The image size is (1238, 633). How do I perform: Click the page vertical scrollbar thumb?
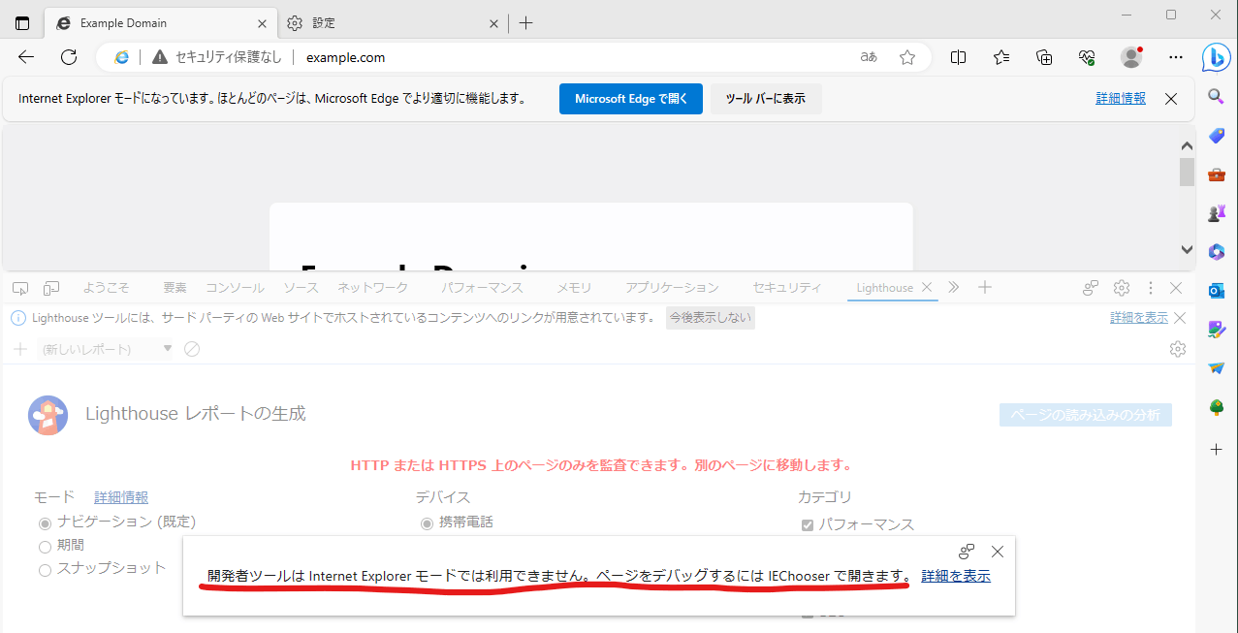[1187, 173]
